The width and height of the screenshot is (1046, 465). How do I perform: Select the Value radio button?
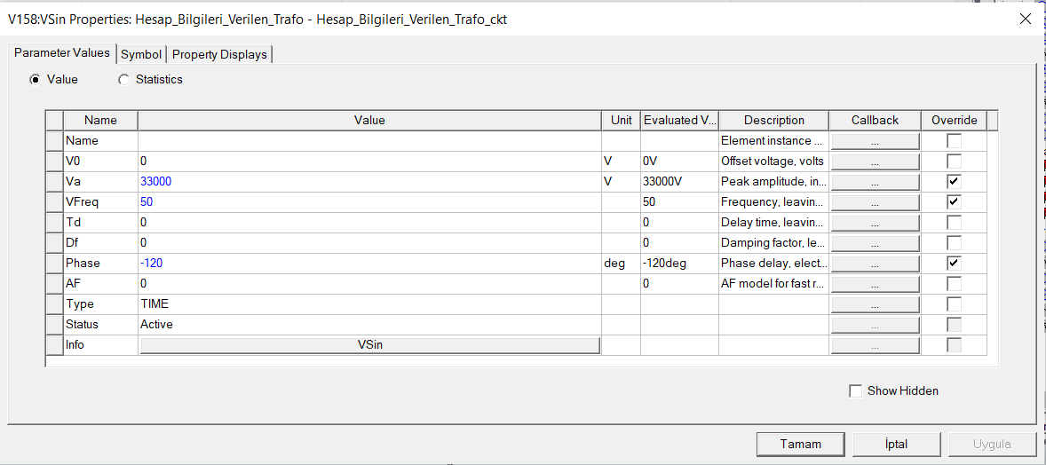tap(36, 80)
